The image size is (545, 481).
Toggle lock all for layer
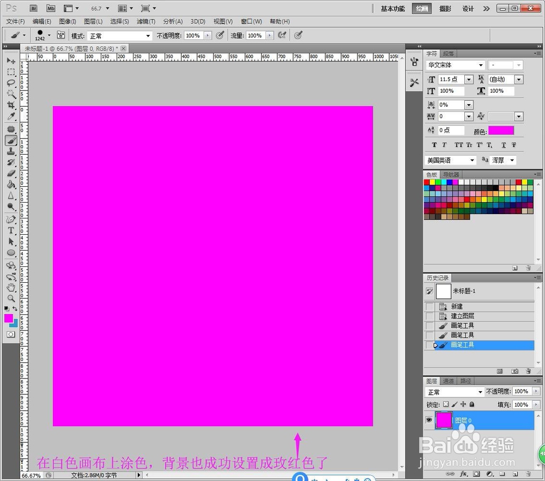tap(471, 404)
